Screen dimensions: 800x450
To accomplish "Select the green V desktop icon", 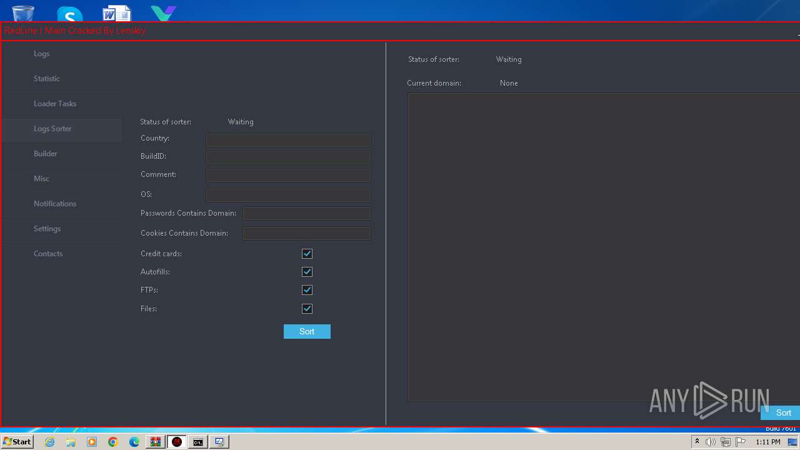I will [163, 14].
